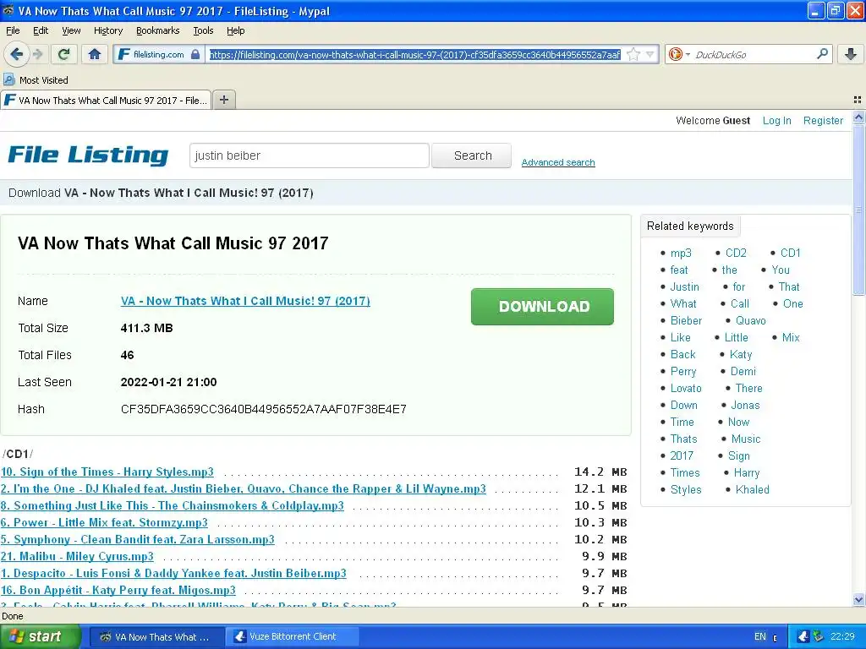Open Symphony - Clean Bandit file link
Screen dimensions: 866x649
[138, 540]
